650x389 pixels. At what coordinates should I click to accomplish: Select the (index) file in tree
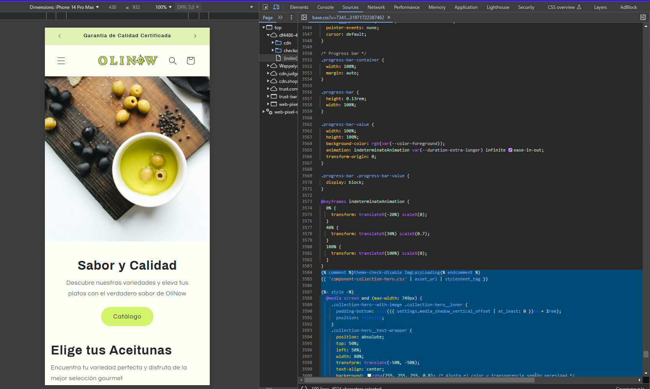coord(290,58)
